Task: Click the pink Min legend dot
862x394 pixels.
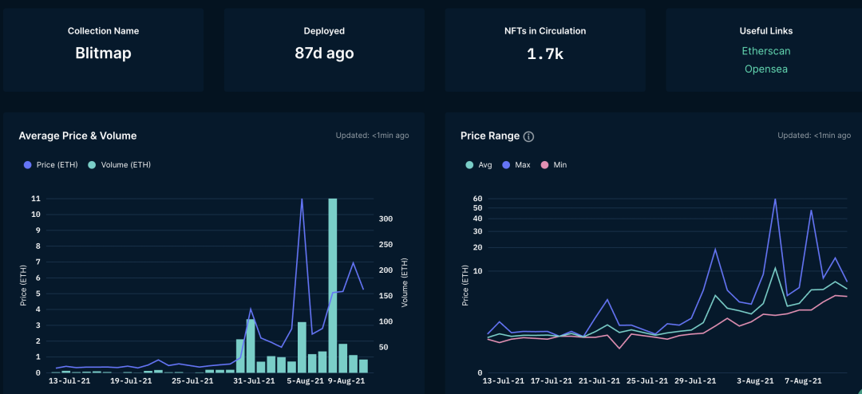Action: (x=545, y=164)
